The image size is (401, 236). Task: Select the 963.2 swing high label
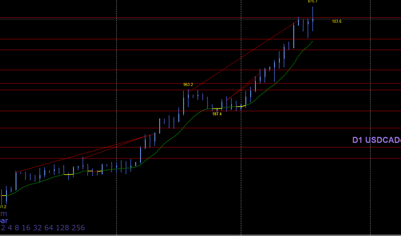coord(188,85)
